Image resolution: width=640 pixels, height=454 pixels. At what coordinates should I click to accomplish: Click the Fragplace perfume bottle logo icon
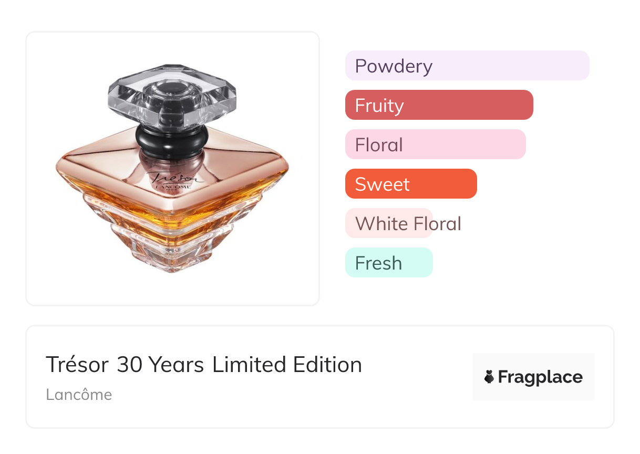[x=489, y=377]
